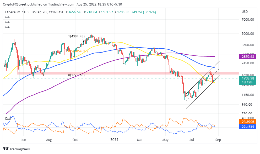This screenshot has width=260, height=154.
Task: Click the orange 23.9205 DMI value label
Action: pos(247,122)
